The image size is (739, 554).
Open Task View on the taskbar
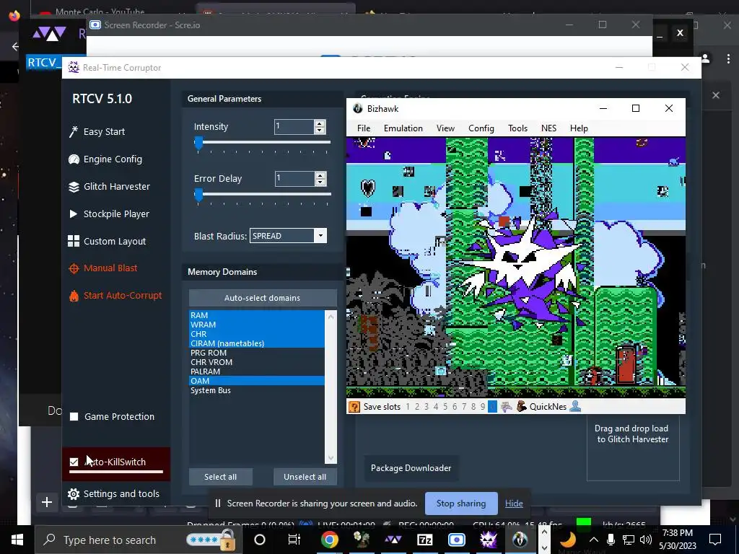point(294,540)
